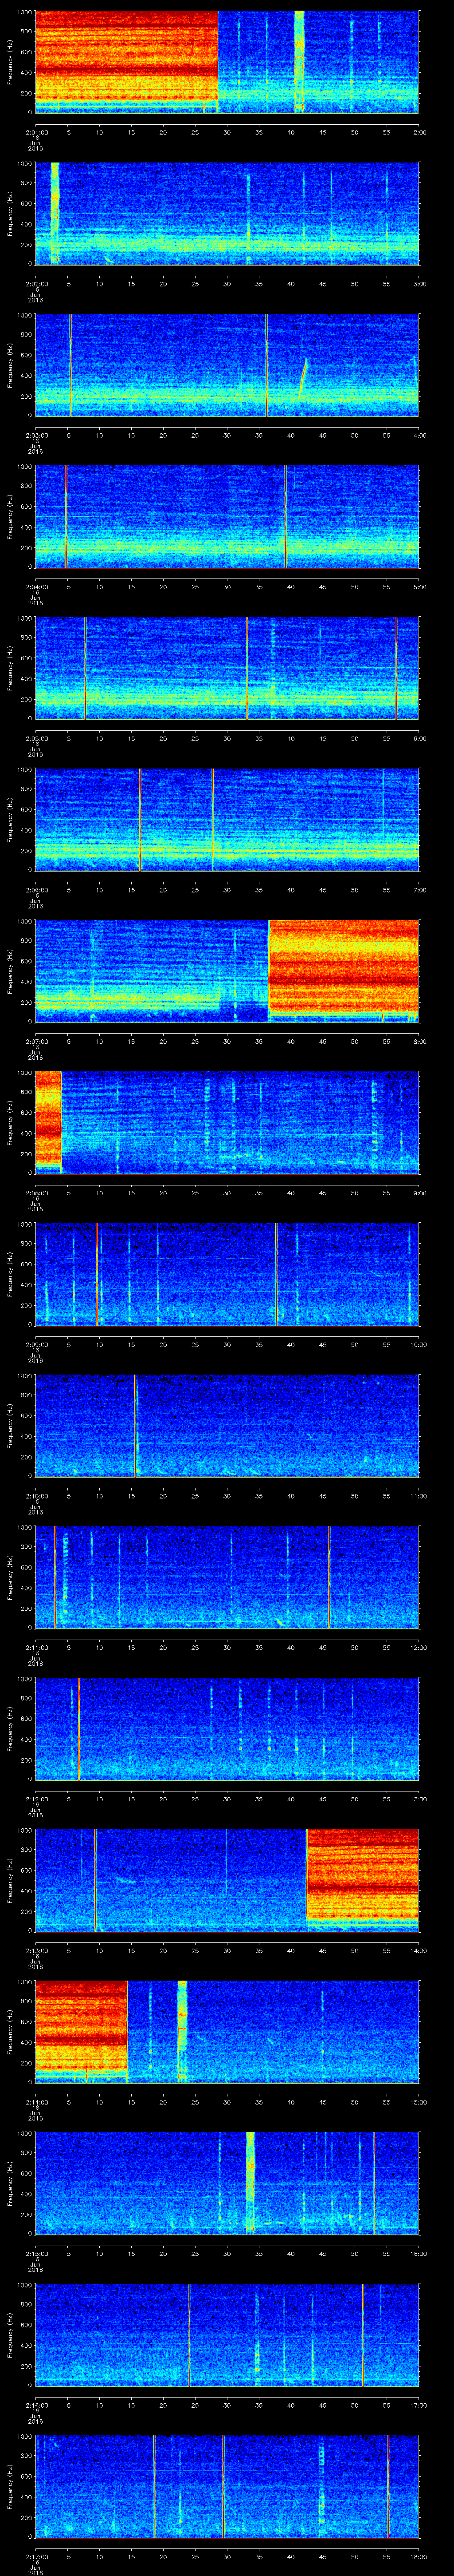The image size is (454, 2576).
Task: Pick the spectrogram panel starting at 2:16:00
Action: [227, 2335]
